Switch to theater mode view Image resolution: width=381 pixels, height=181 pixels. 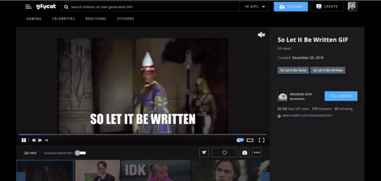250,140
